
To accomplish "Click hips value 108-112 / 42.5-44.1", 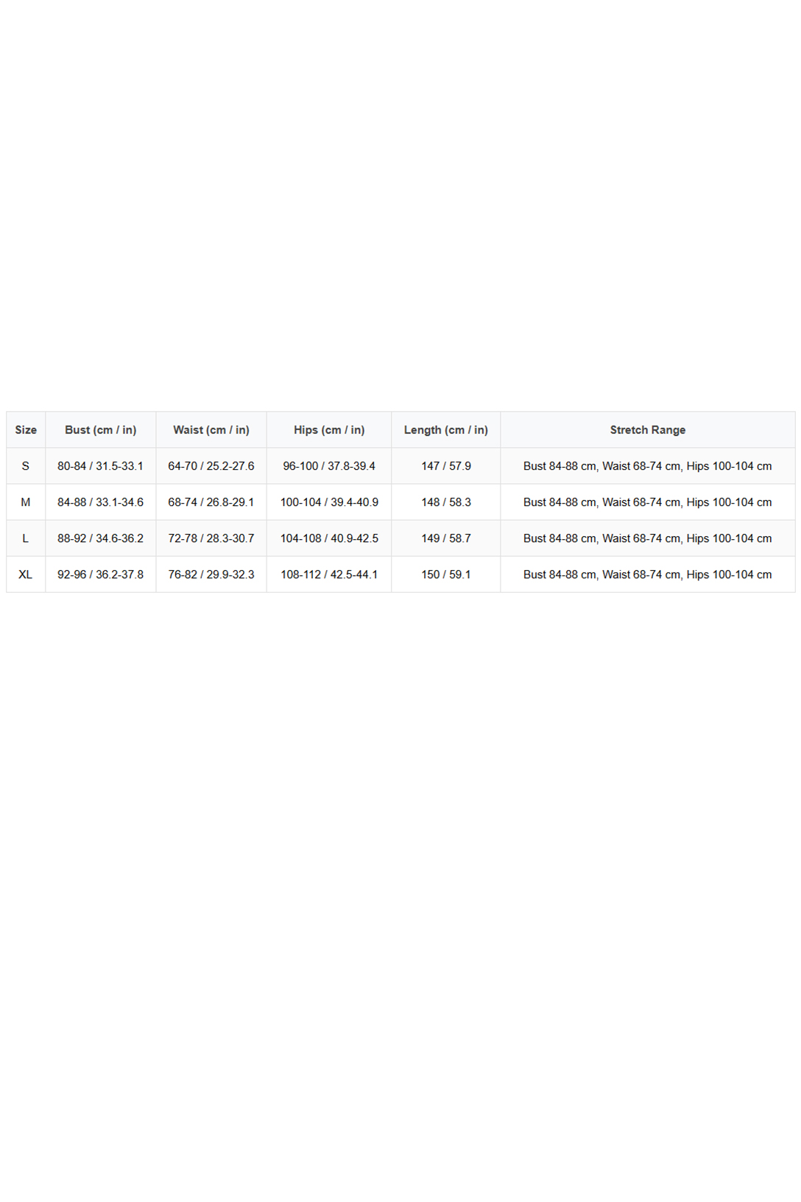I will 329,574.
